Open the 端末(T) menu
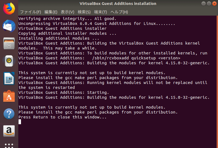 pos(101,12)
